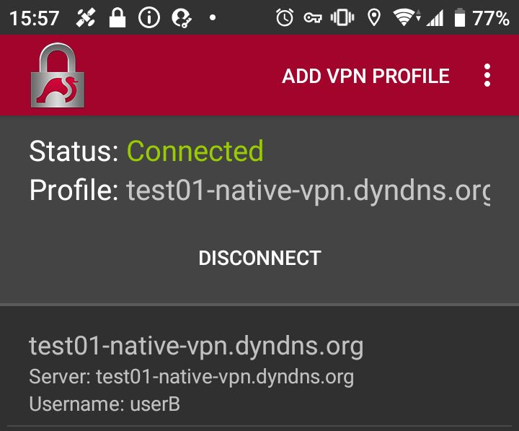The height and width of the screenshot is (431, 519).
Task: Tap the 15:57 clock
Action: (x=35, y=18)
